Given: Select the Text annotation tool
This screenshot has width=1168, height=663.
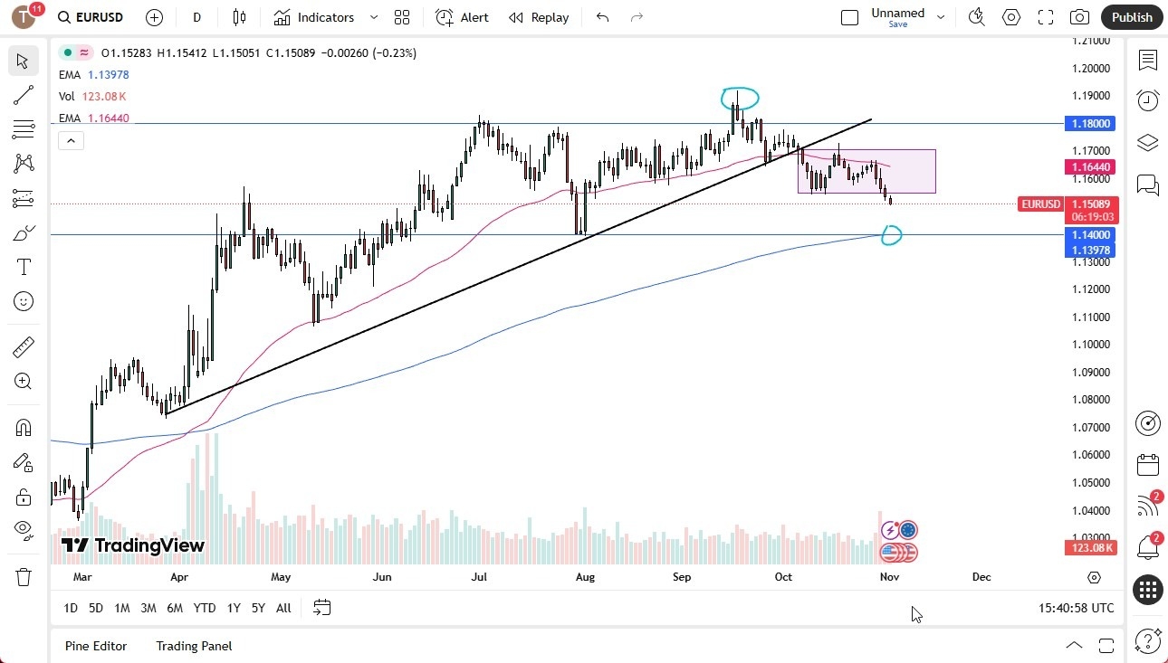Looking at the screenshot, I should tap(23, 266).
